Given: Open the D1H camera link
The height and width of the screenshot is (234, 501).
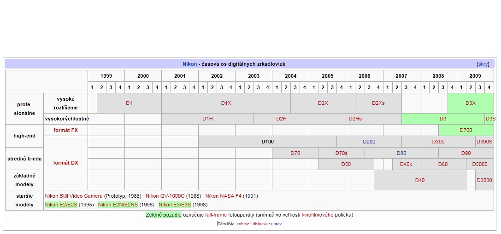Looking at the screenshot, I should pos(207,119).
